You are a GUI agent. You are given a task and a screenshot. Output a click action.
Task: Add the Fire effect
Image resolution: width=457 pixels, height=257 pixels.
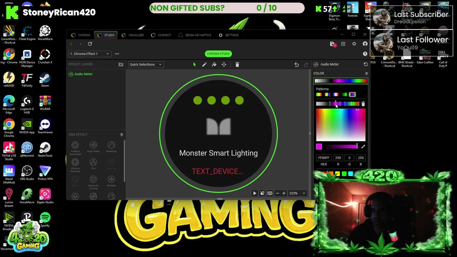(x=93, y=164)
